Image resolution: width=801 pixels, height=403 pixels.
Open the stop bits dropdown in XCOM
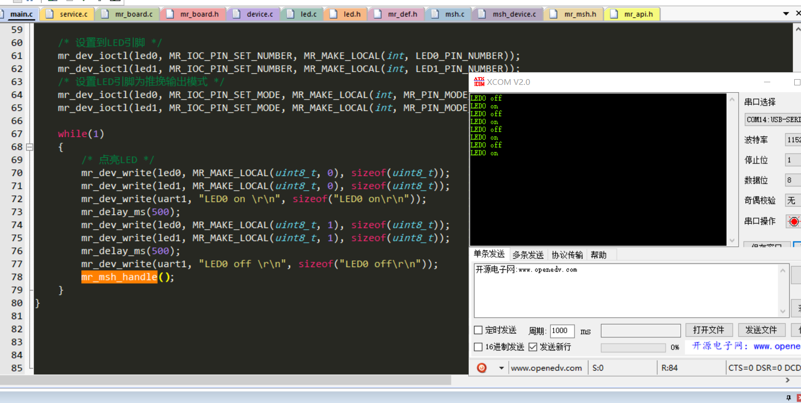pyautogui.click(x=793, y=160)
